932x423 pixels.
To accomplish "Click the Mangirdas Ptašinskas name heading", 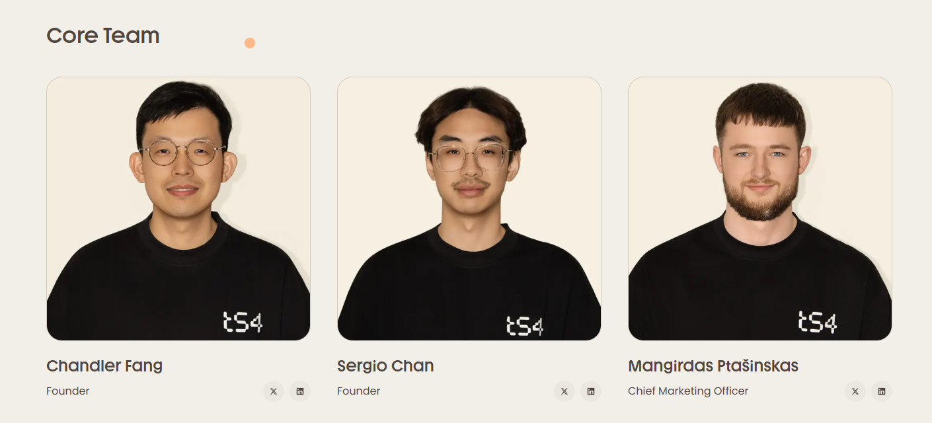I will pyautogui.click(x=713, y=365).
